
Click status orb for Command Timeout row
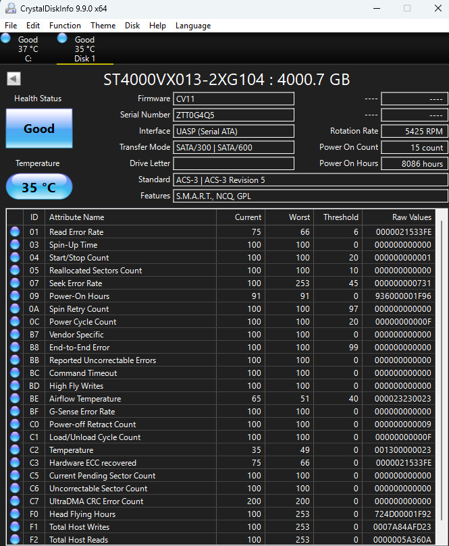pos(15,373)
